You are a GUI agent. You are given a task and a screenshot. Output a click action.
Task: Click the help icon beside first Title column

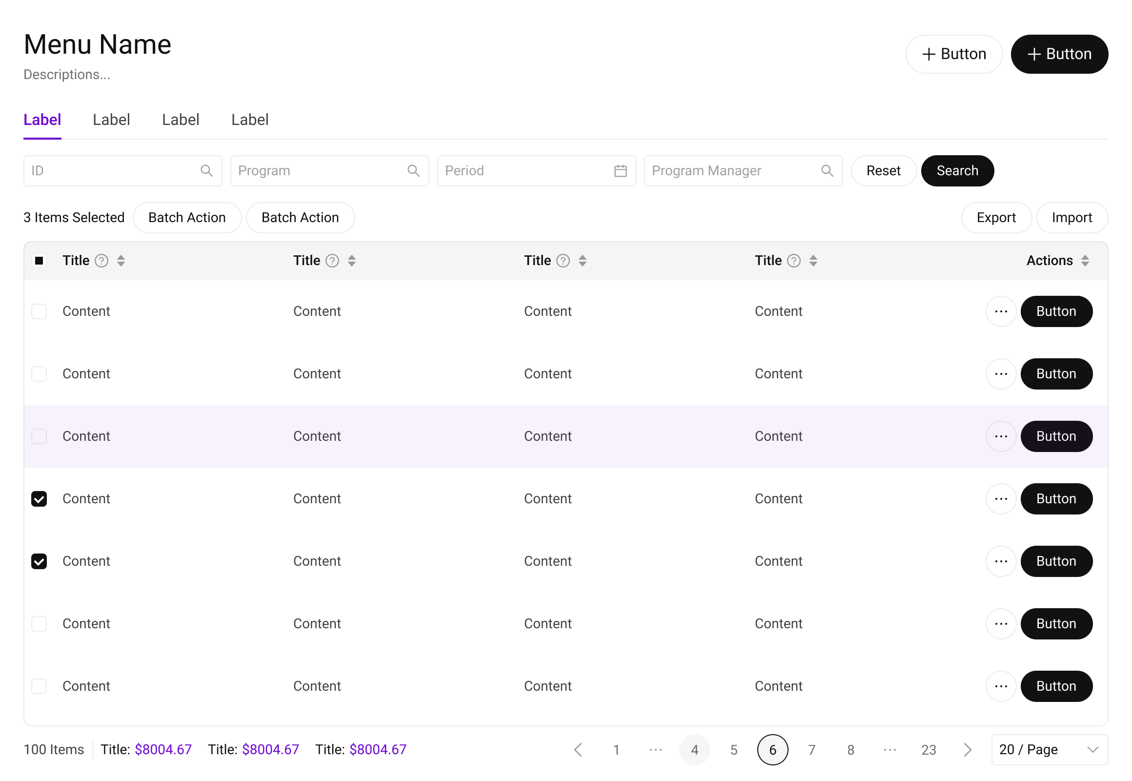tap(101, 261)
